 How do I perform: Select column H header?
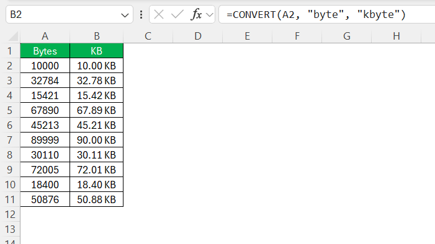397,36
